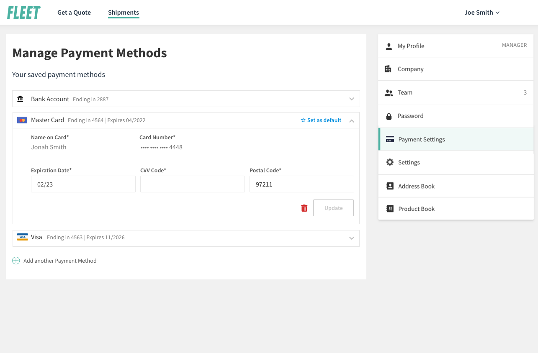Click the Settings gear icon in sidebar

[x=390, y=162]
